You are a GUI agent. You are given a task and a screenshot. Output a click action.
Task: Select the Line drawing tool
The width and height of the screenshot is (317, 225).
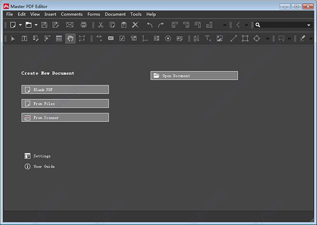(x=234, y=39)
